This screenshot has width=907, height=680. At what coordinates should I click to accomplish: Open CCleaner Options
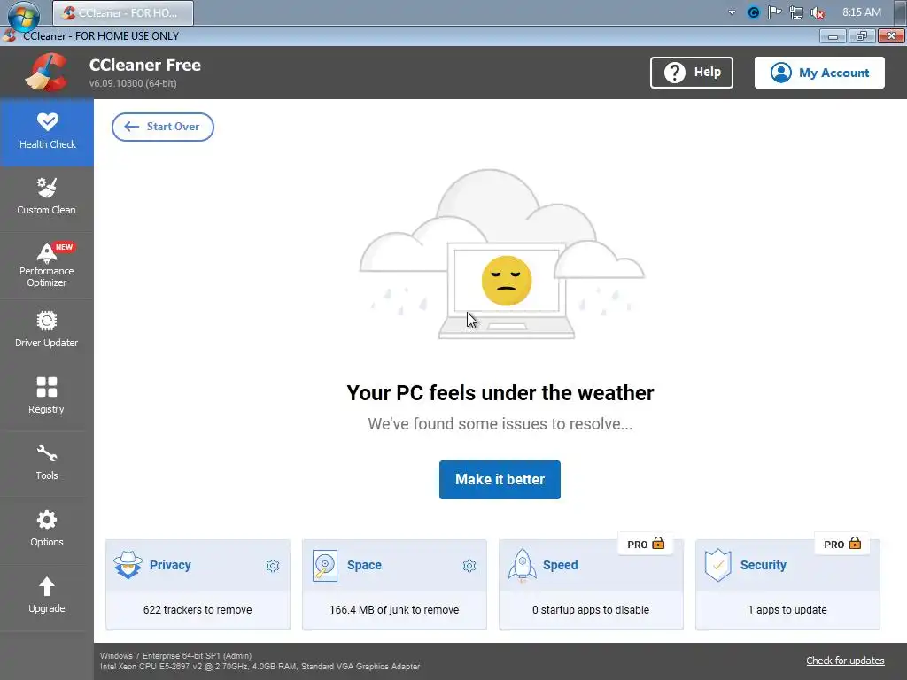pyautogui.click(x=47, y=531)
